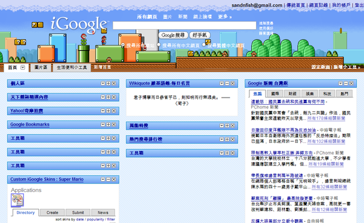This screenshot has width=364, height=223.
Task: Delete the Wikiquote 每日名言 gadget
Action: 232,84
